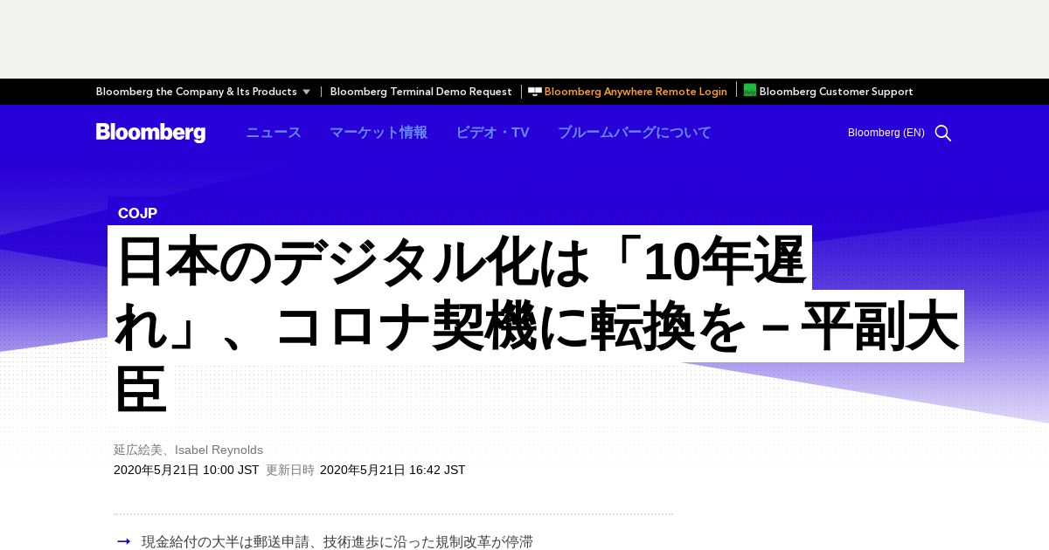Expand Bloomberg the Company & Its Products arrow
This screenshot has height=550, width=1049.
(x=306, y=92)
